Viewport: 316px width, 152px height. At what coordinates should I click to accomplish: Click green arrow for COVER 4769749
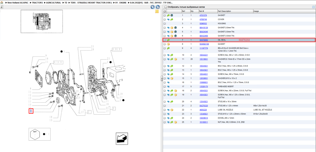172,20
